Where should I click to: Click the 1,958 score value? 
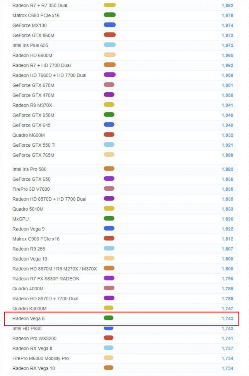(227, 75)
